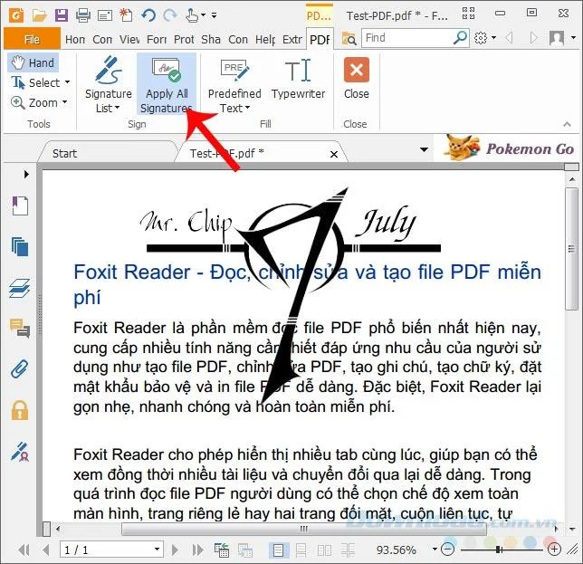The width and height of the screenshot is (583, 564).
Task: Expand the Zoom tool dropdown
Action: click(x=64, y=101)
